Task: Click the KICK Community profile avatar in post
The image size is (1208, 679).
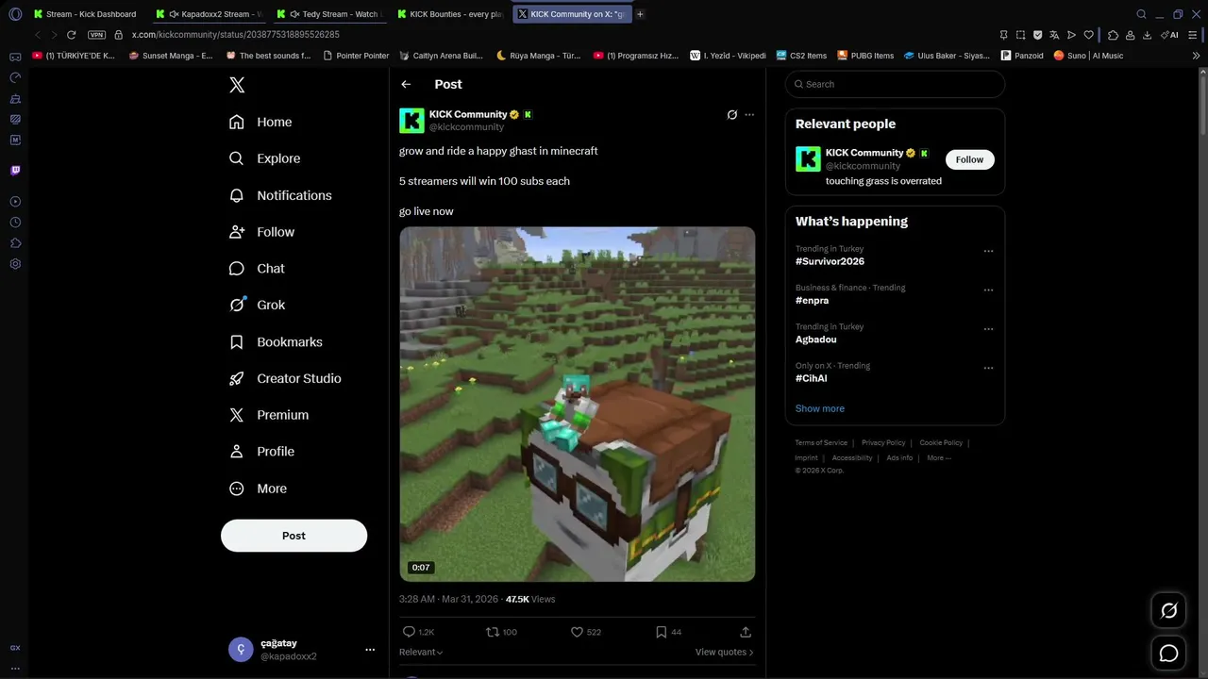Action: (411, 121)
